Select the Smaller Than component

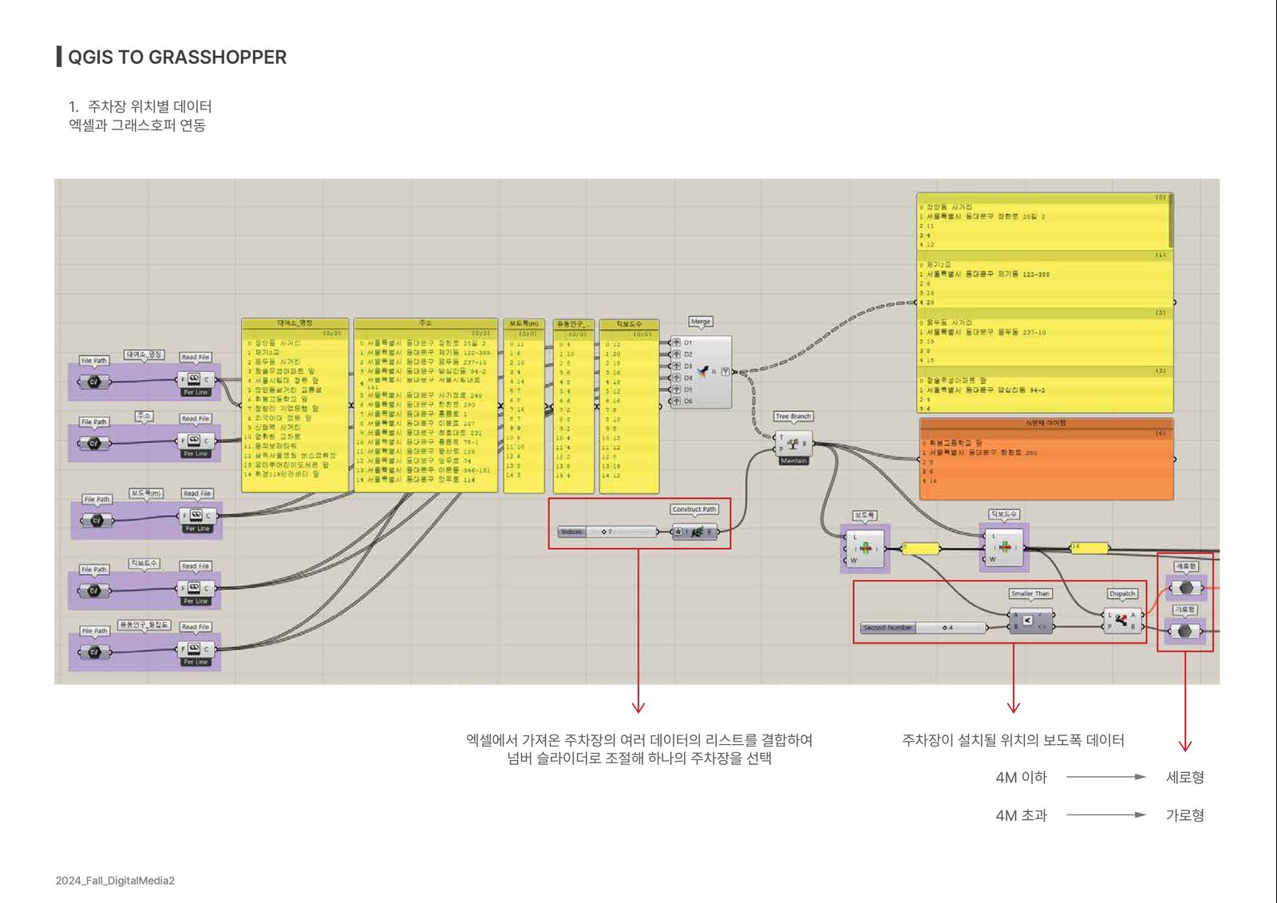pos(1031,620)
